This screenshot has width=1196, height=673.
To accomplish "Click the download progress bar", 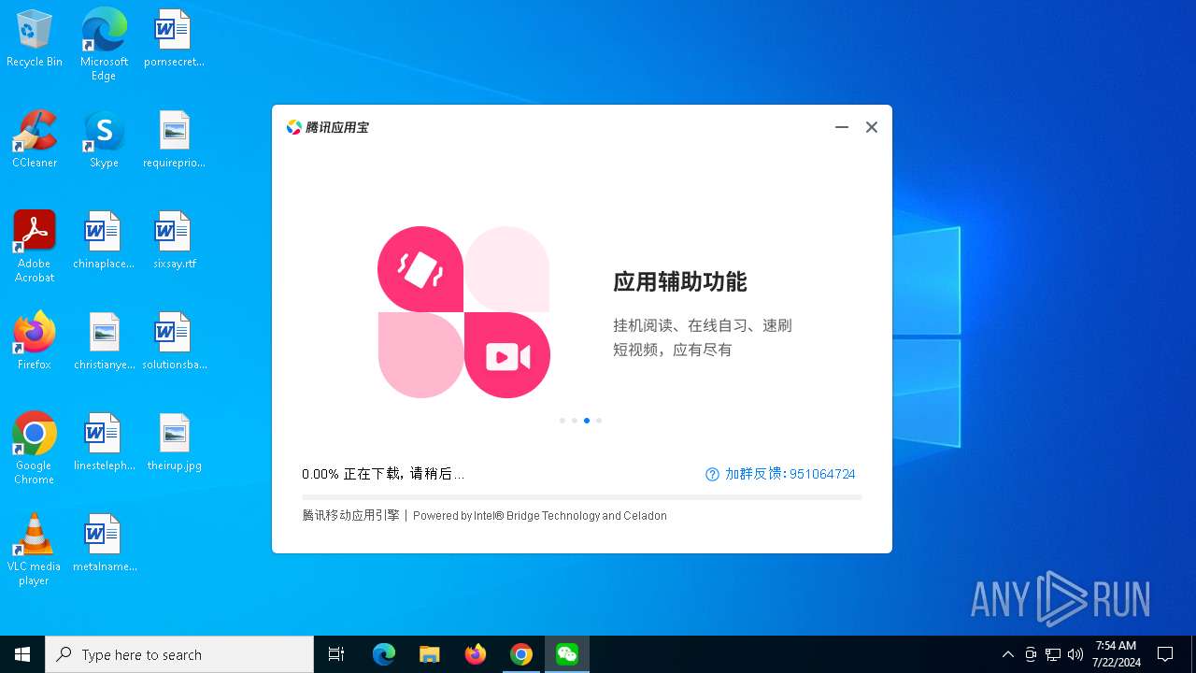I will [581, 497].
